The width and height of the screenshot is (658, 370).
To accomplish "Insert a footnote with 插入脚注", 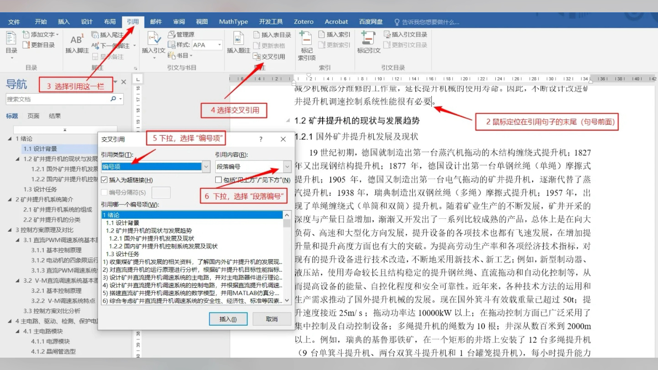I will [x=77, y=43].
